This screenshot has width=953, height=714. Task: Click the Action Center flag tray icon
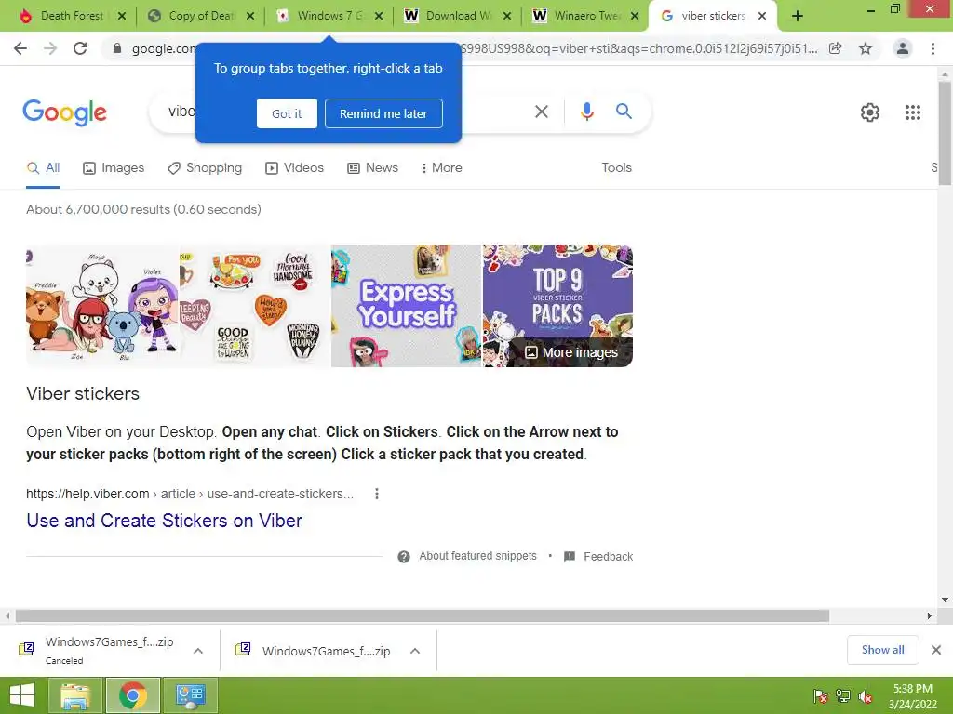pos(820,697)
